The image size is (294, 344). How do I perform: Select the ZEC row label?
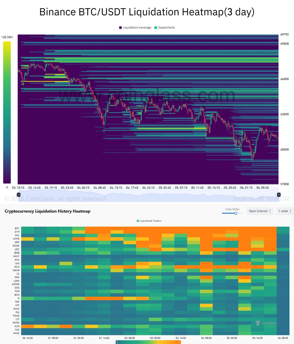[17, 249]
